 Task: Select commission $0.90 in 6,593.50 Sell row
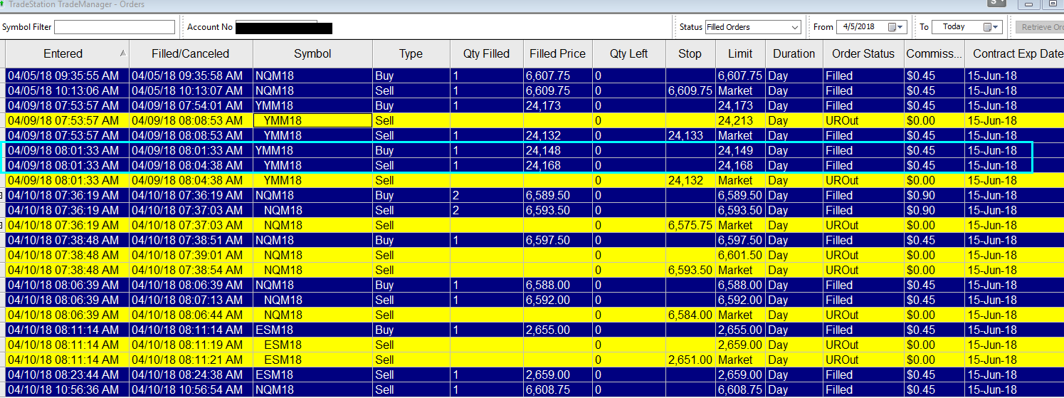(x=934, y=210)
